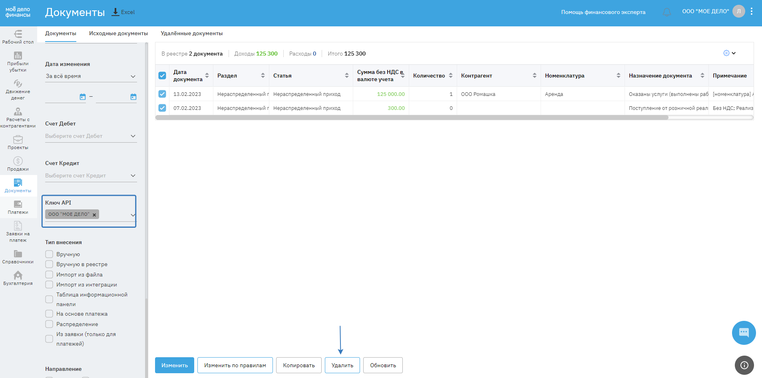Click the table's horizontal scrollbar
This screenshot has height=378, width=762.
[x=412, y=117]
